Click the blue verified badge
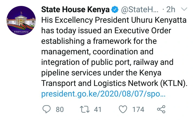 coord(115,9)
